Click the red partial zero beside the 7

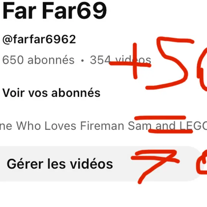[x=201, y=162]
